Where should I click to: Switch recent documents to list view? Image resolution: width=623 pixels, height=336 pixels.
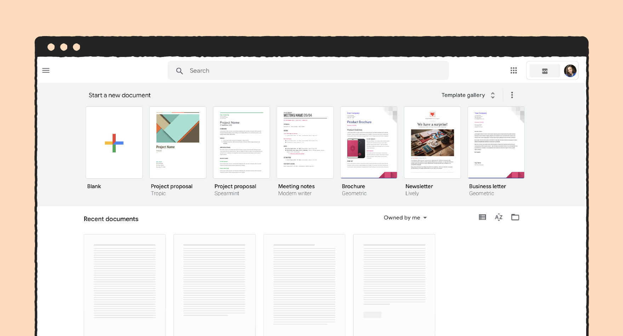482,217
